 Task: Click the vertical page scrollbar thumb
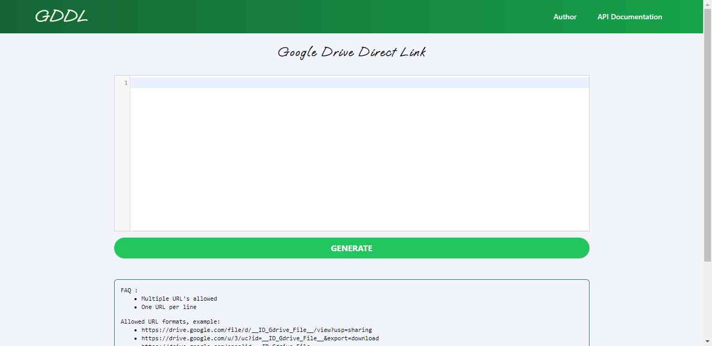tap(707, 130)
